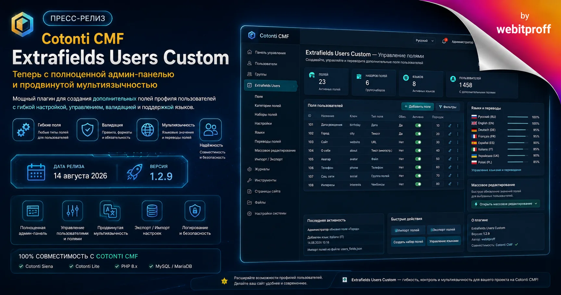The width and height of the screenshot is (561, 295).
Task: Open Импорт / Экспорт in the submenu
Action: pyautogui.click(x=269, y=159)
